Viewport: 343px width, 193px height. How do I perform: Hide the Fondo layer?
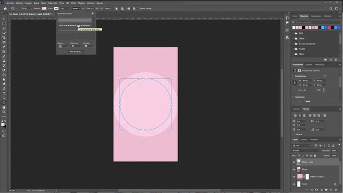294,184
